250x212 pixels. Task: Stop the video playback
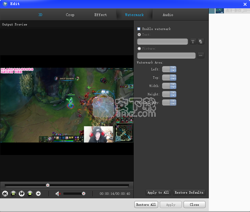pos(30,194)
